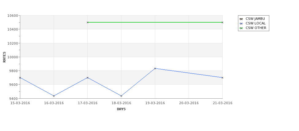Click the RATES vertical axis title

coord(4,57)
